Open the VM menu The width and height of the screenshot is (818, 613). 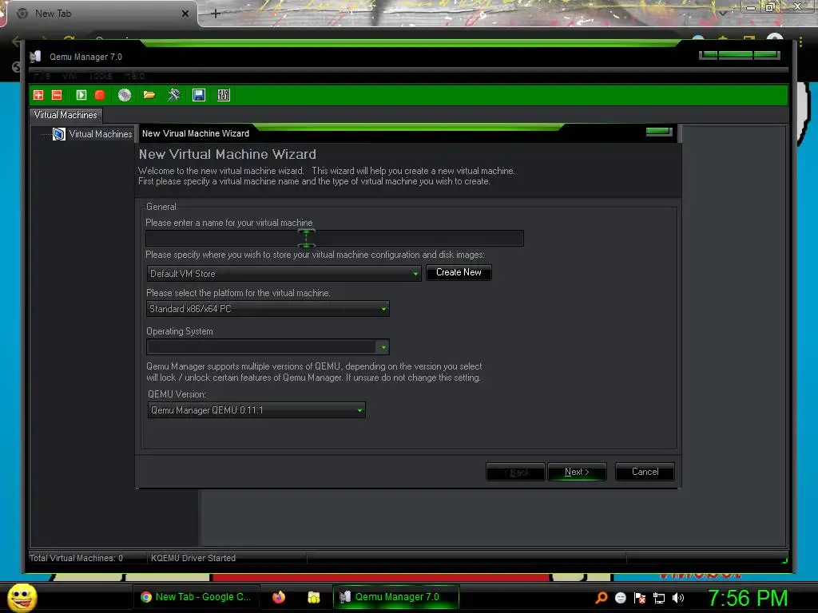[69, 76]
